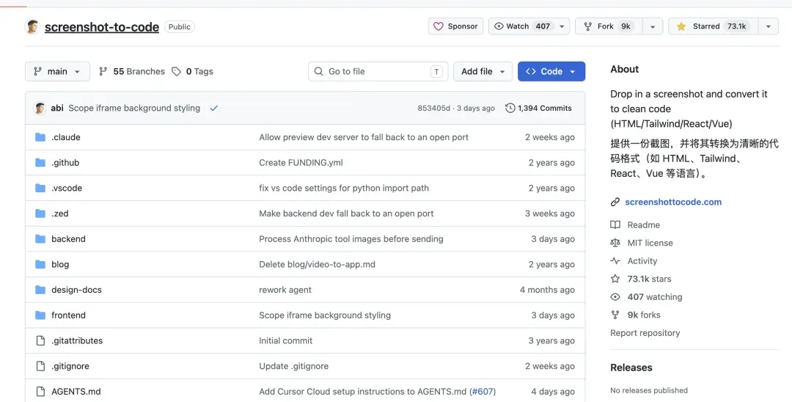Open the latest commit message Scope iframe background styling
This screenshot has width=792, height=402.
click(134, 108)
